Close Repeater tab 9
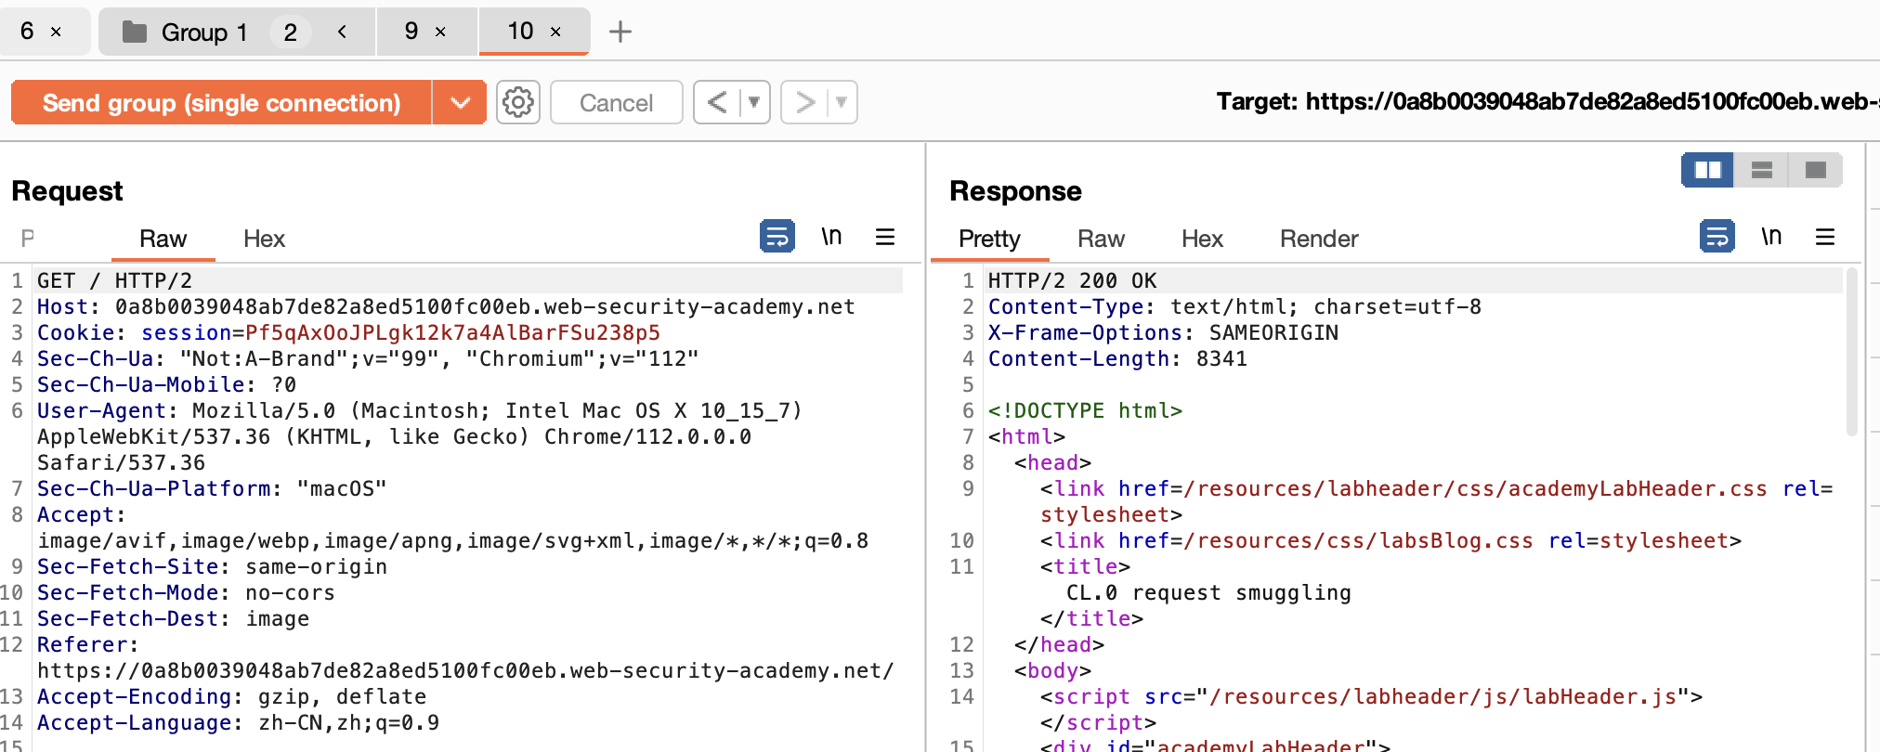The image size is (1880, 752). (x=440, y=32)
